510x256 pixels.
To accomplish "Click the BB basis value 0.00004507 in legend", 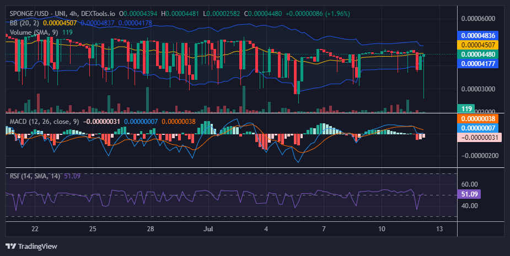I will point(60,23).
